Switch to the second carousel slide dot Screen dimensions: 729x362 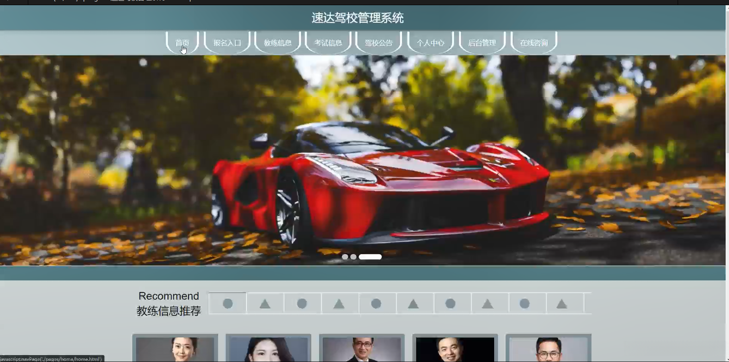pos(353,257)
